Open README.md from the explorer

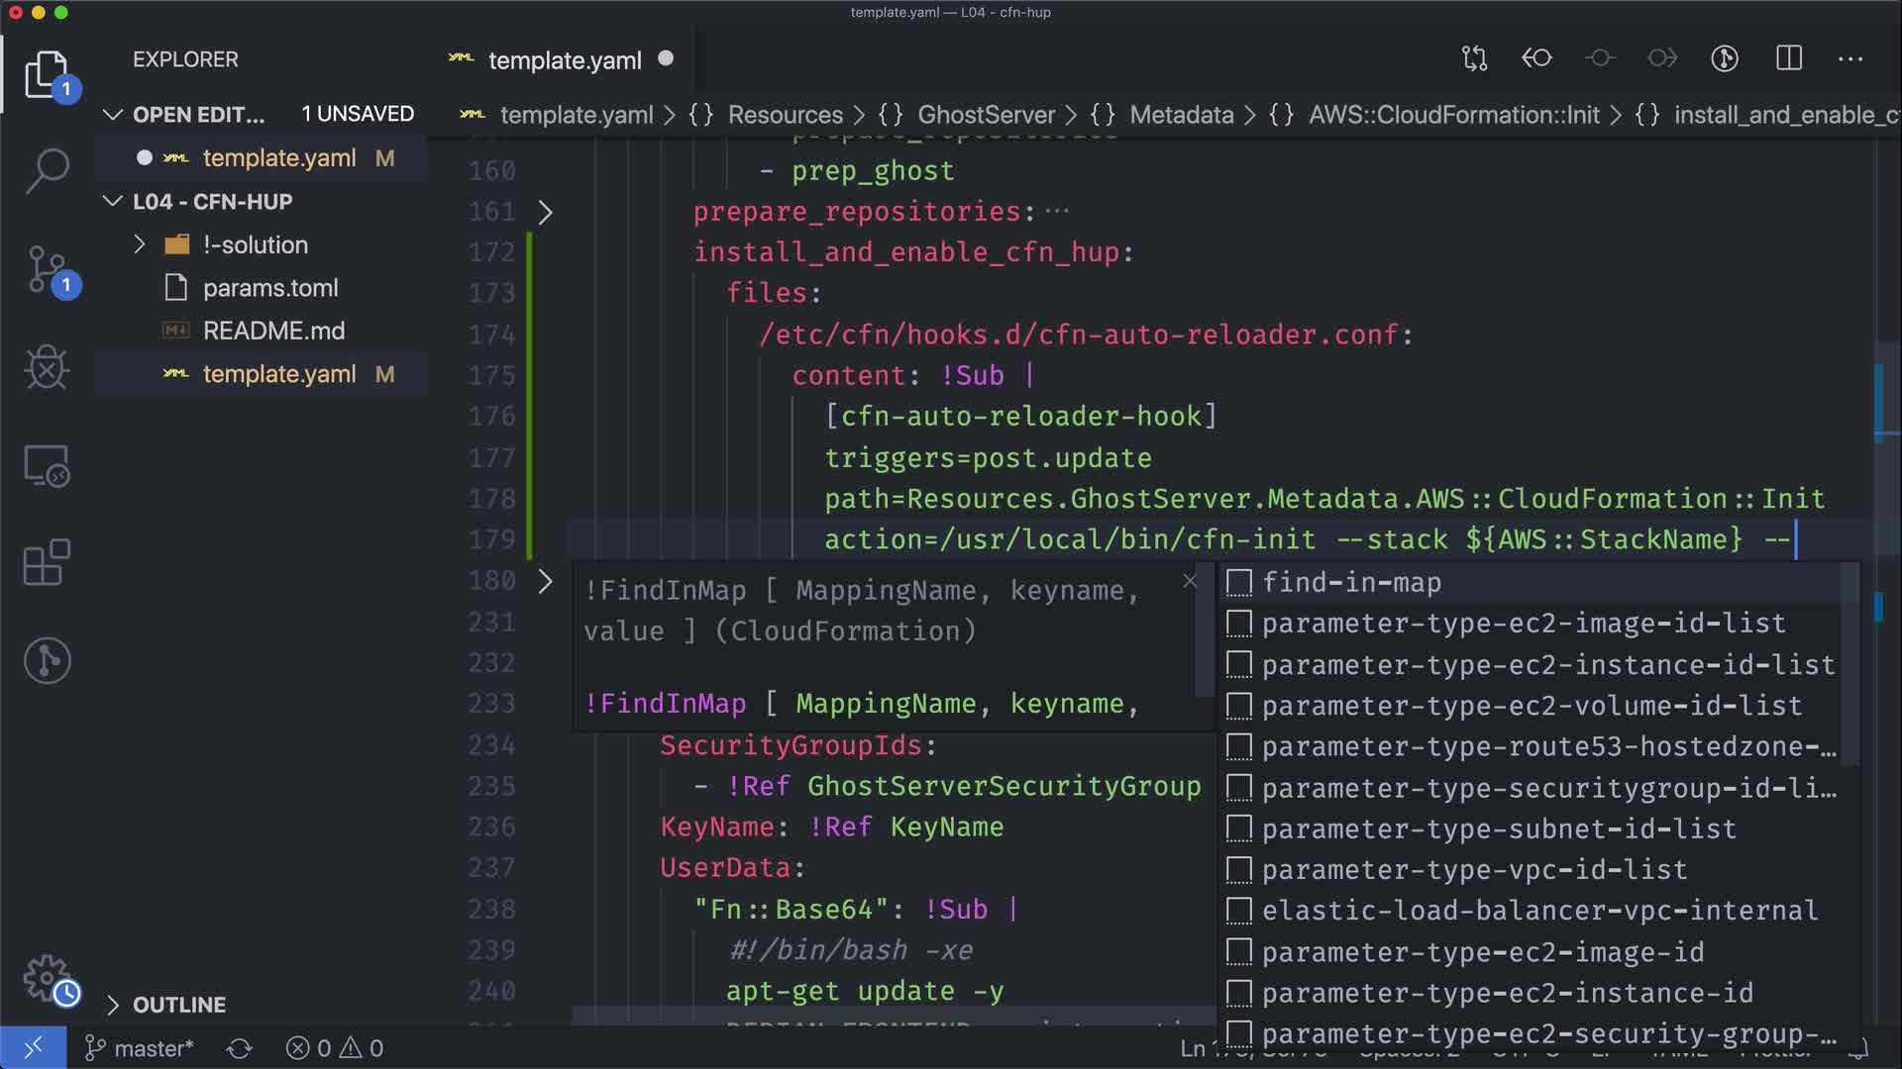(273, 331)
